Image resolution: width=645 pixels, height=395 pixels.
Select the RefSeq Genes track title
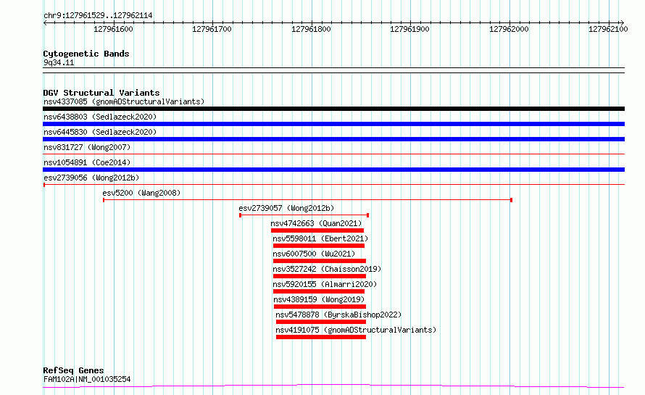73,371
